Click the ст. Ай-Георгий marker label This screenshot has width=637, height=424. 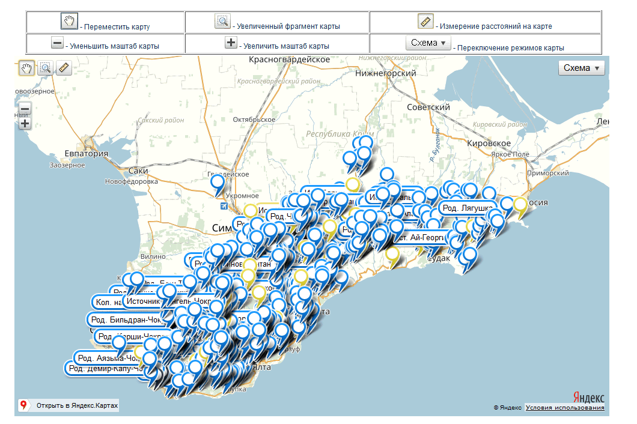[422, 237]
